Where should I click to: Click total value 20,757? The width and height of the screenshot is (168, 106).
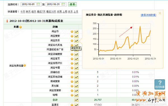pos(98,100)
